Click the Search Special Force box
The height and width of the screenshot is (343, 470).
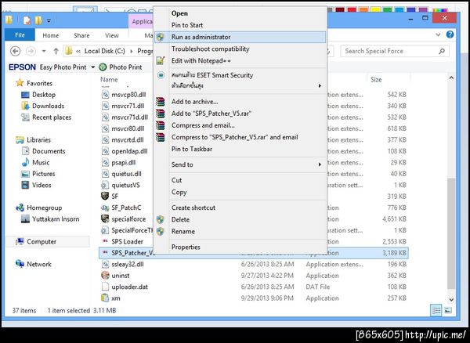coord(395,51)
